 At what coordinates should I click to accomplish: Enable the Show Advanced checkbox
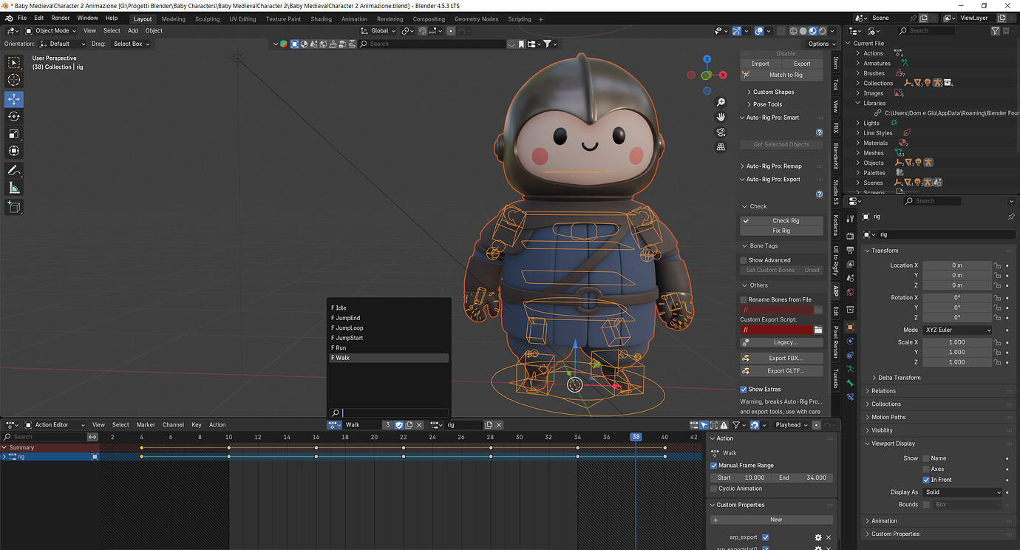744,260
